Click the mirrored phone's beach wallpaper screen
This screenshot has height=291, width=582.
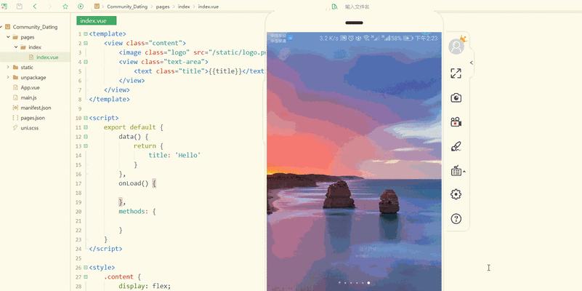coord(354,162)
